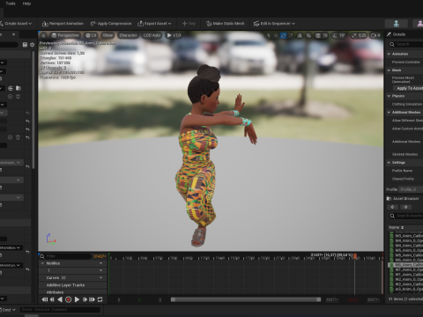This screenshot has height=317, width=423.
Task: Close the left panel tab
Action: point(13,34)
